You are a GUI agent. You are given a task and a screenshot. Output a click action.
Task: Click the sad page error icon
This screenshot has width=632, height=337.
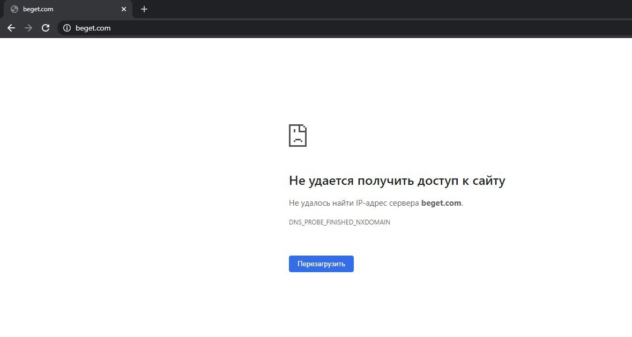[x=298, y=136]
